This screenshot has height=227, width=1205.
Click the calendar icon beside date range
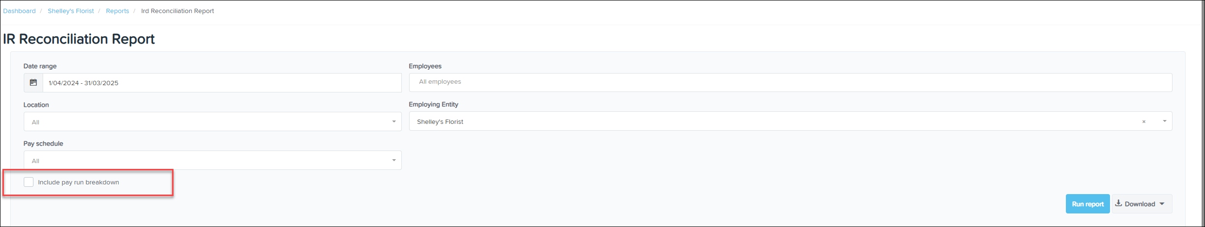[33, 83]
